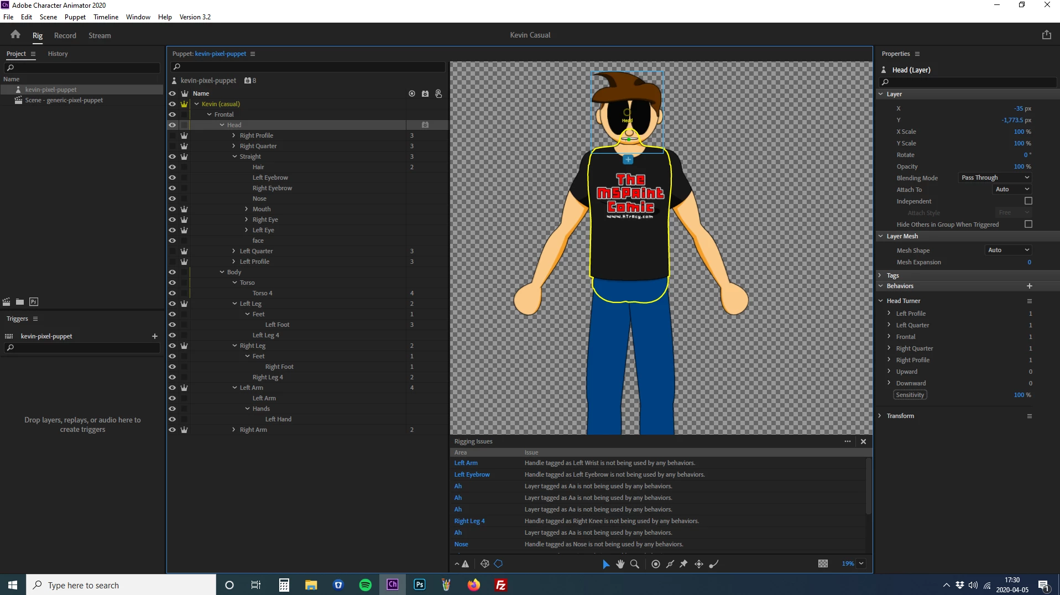The image size is (1060, 595).
Task: Open the Attach To dropdown
Action: point(1012,190)
